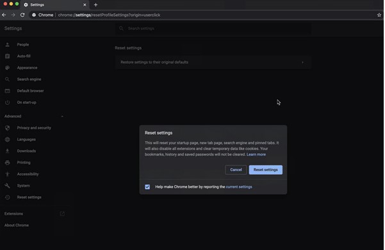Click the Search settings field
385x250 pixels.
point(213,28)
